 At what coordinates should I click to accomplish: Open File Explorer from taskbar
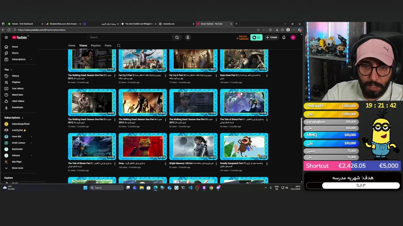coord(142,188)
